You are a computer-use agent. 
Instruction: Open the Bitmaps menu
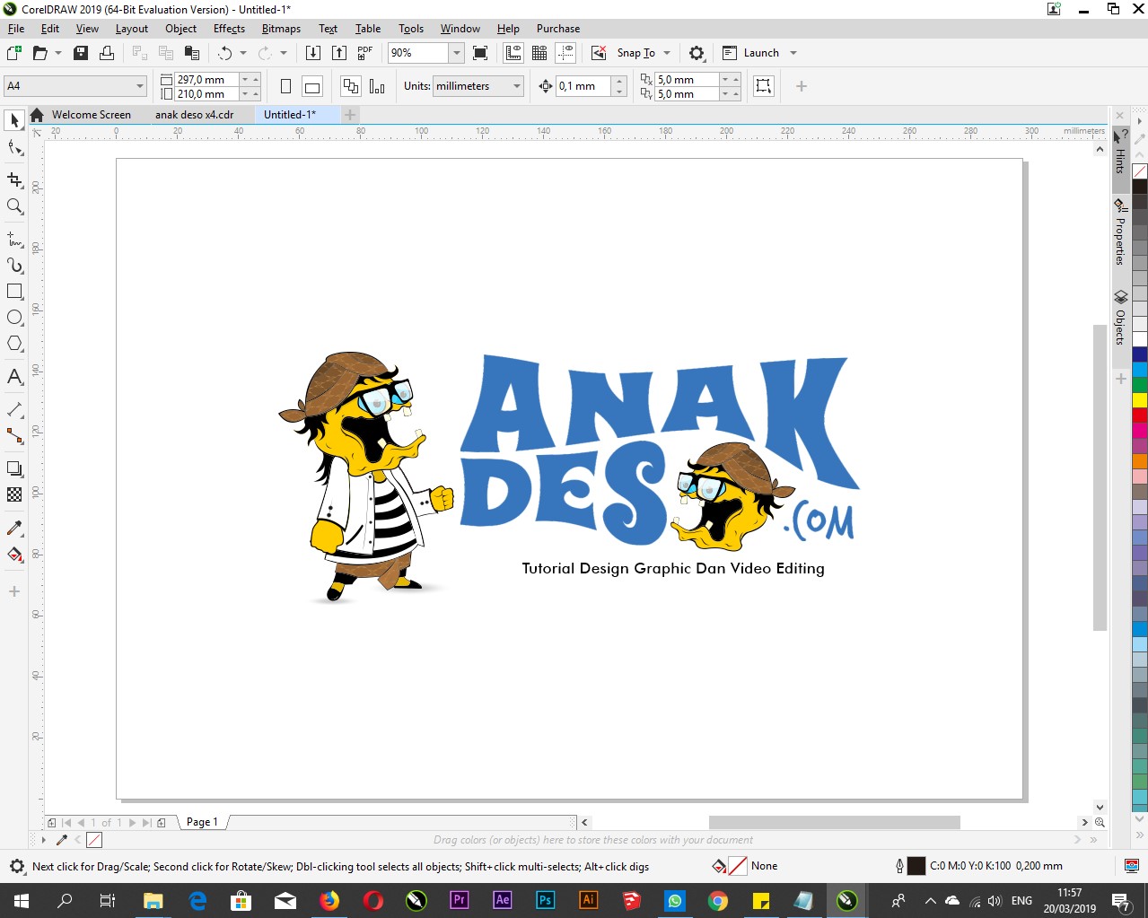pos(281,29)
